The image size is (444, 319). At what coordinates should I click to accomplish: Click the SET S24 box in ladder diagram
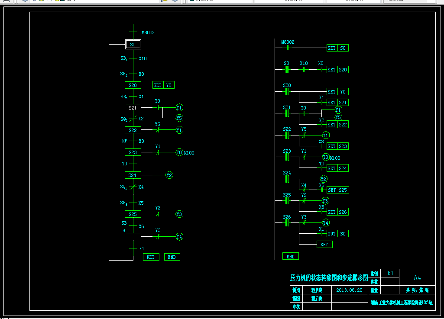coord(337,168)
